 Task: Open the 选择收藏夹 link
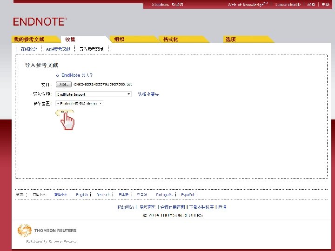[x=148, y=94]
